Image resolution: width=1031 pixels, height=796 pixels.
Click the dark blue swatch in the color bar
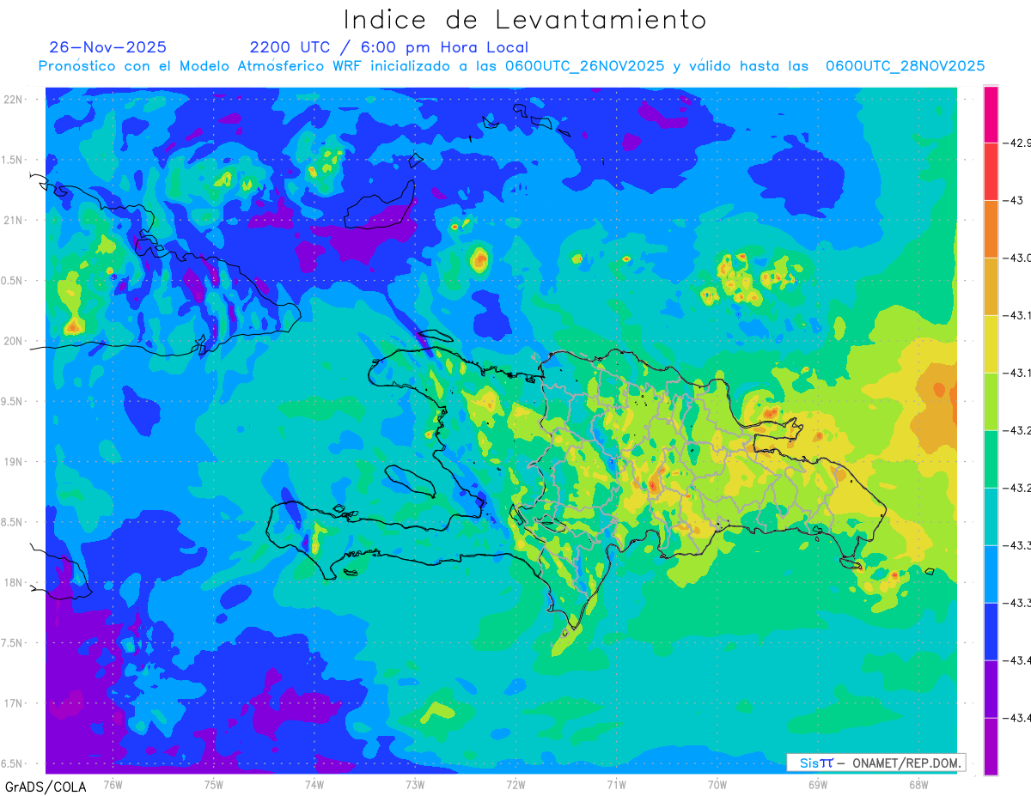[x=991, y=632]
